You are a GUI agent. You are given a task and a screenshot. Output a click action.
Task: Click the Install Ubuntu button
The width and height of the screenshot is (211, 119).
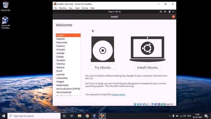click(147, 67)
